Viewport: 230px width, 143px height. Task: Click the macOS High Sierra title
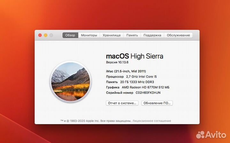(x=134, y=56)
